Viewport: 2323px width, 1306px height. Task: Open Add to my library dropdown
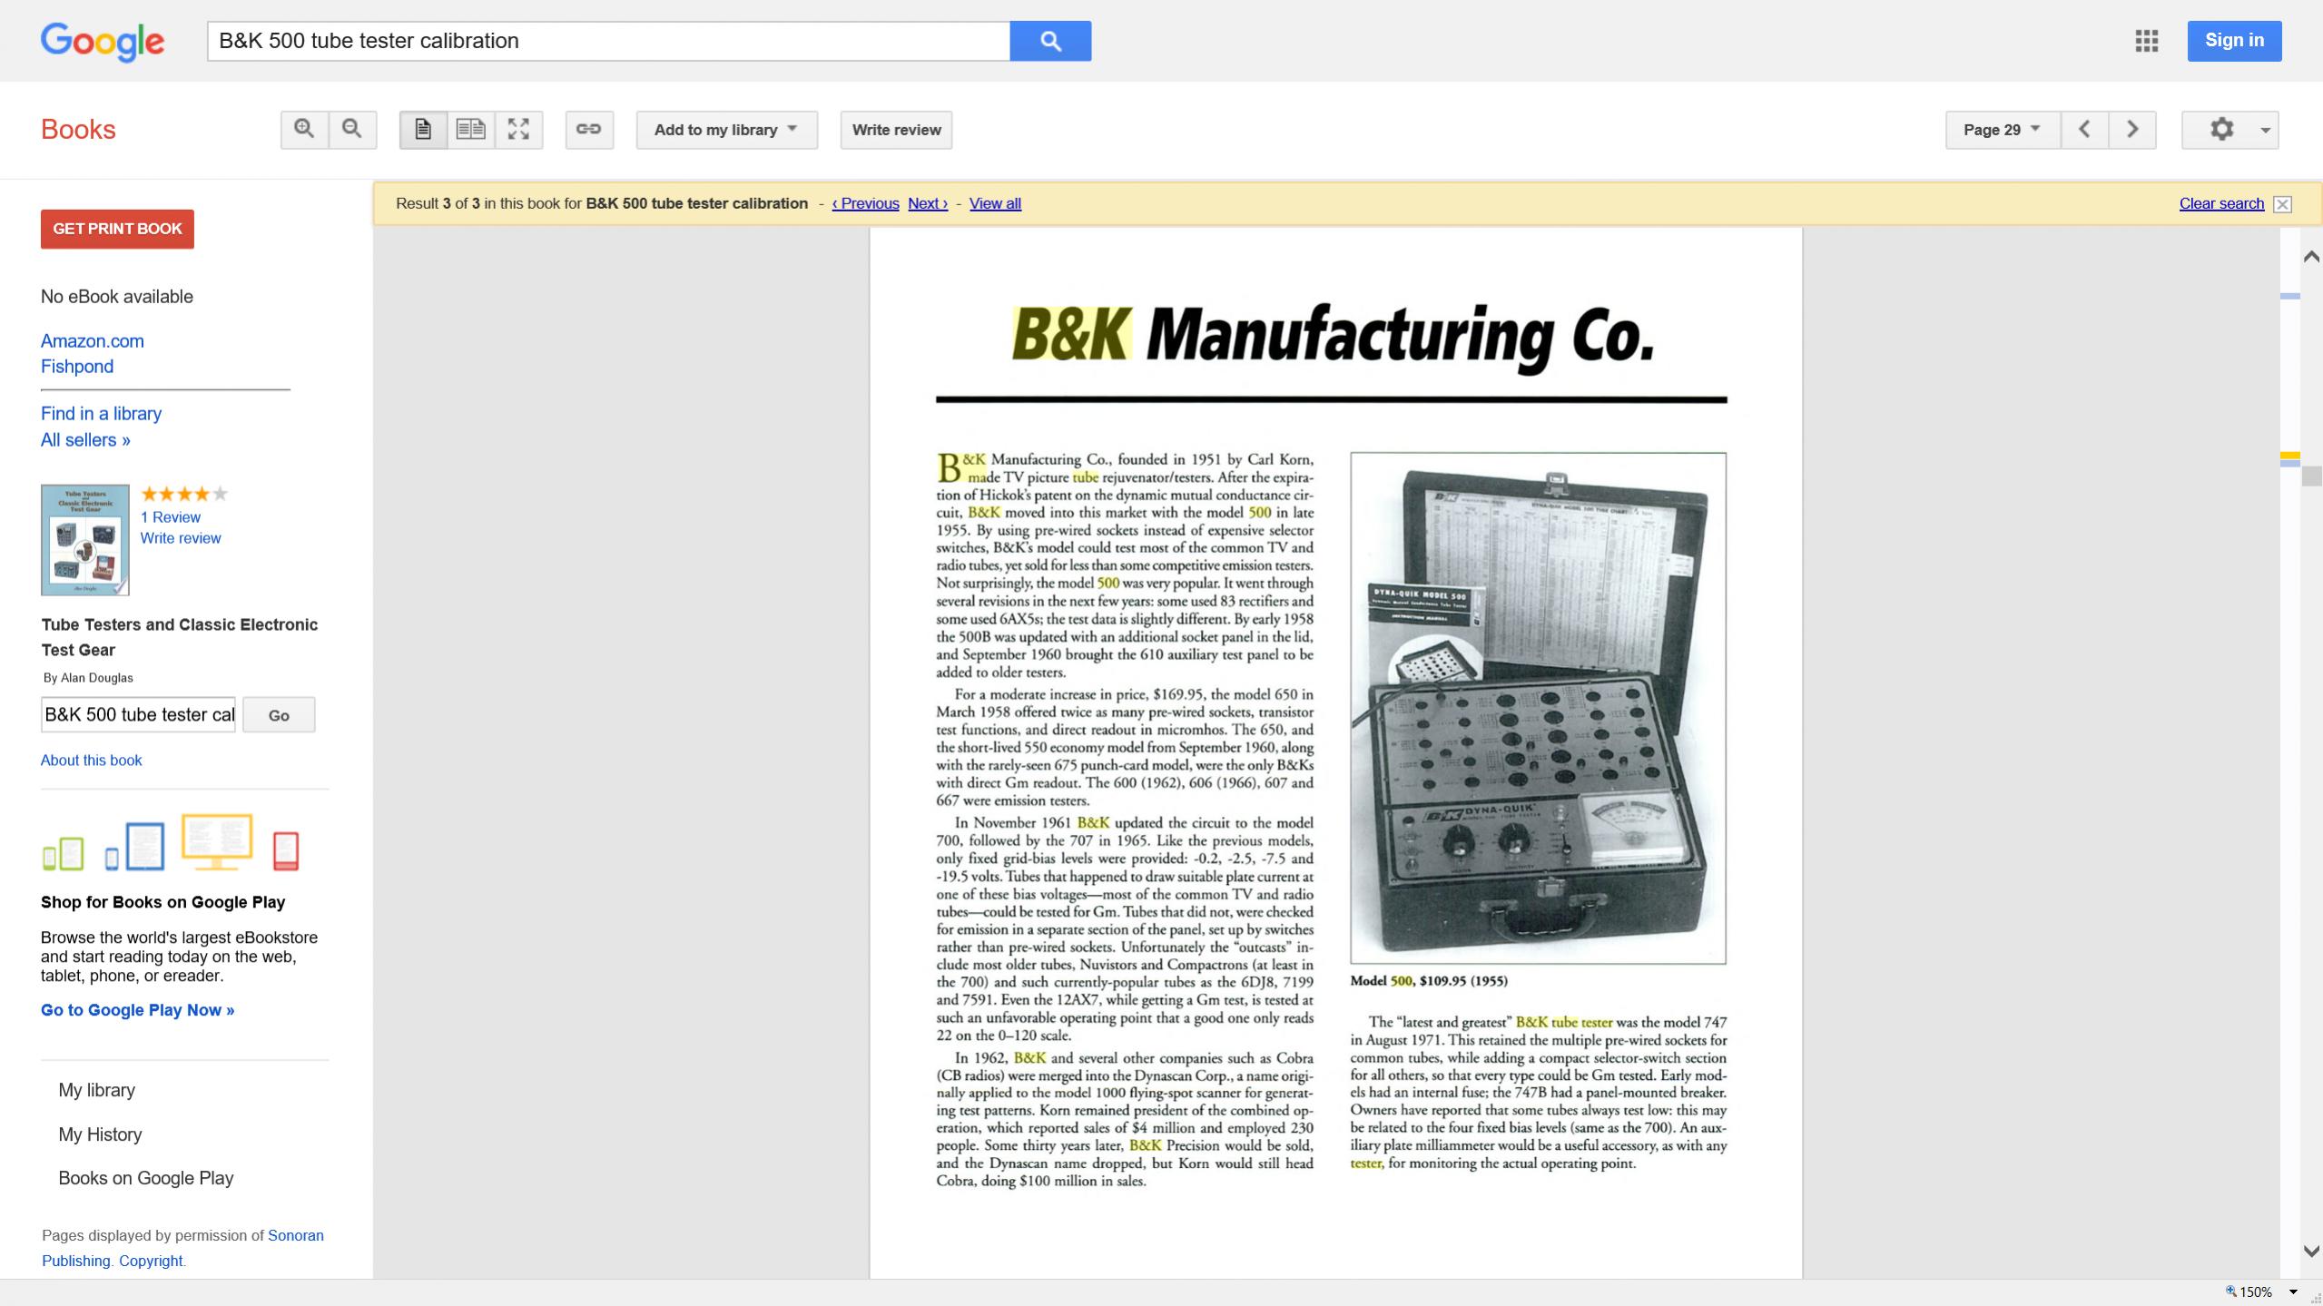726,130
